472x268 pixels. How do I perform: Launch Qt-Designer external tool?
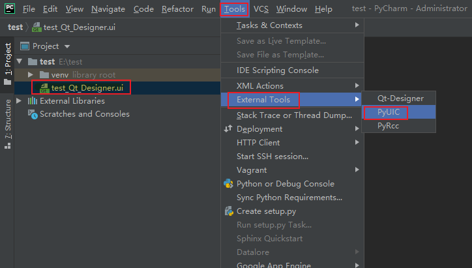398,98
